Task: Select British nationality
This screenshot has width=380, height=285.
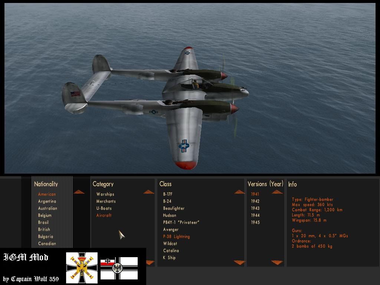Action: pyautogui.click(x=44, y=229)
